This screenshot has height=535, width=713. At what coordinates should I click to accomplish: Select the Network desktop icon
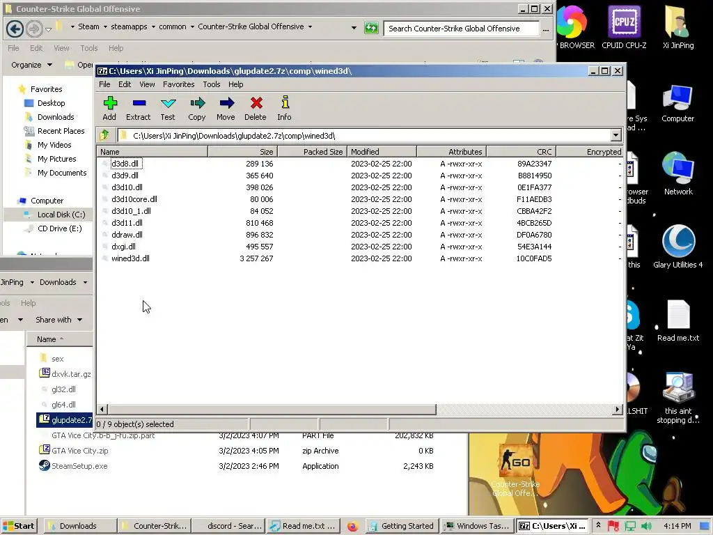pos(678,173)
